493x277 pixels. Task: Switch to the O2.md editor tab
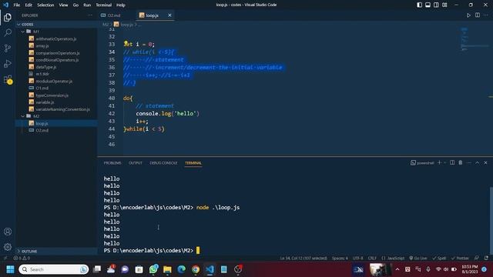click(114, 15)
